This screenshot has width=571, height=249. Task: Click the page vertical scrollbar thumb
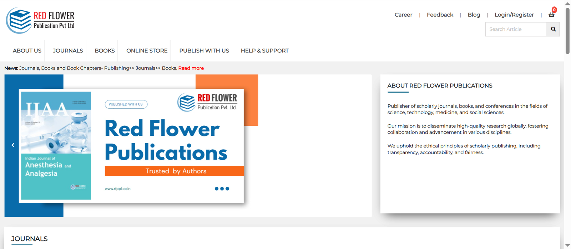click(567, 31)
